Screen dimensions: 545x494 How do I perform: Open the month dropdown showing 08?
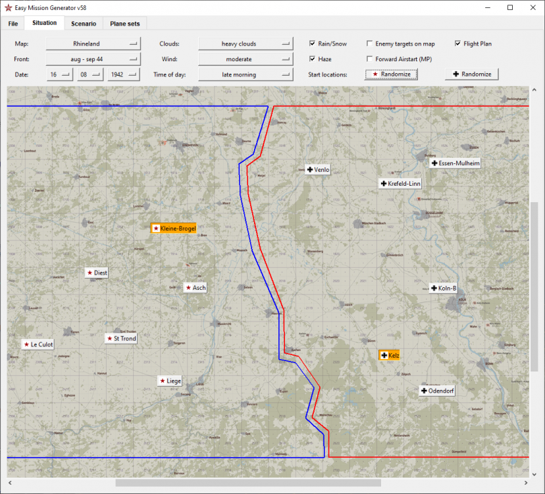click(x=90, y=74)
